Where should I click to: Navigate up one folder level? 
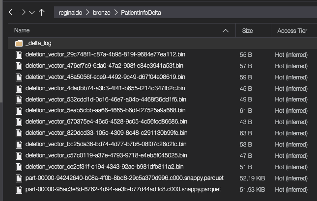[41, 12]
